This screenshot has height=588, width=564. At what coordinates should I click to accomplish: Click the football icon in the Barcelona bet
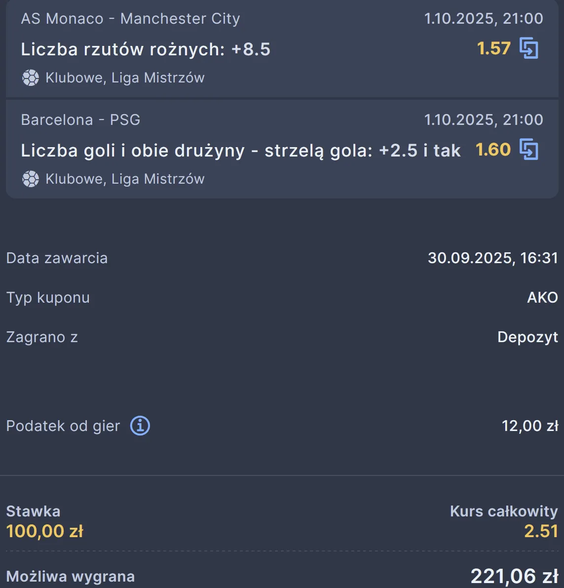(x=31, y=179)
